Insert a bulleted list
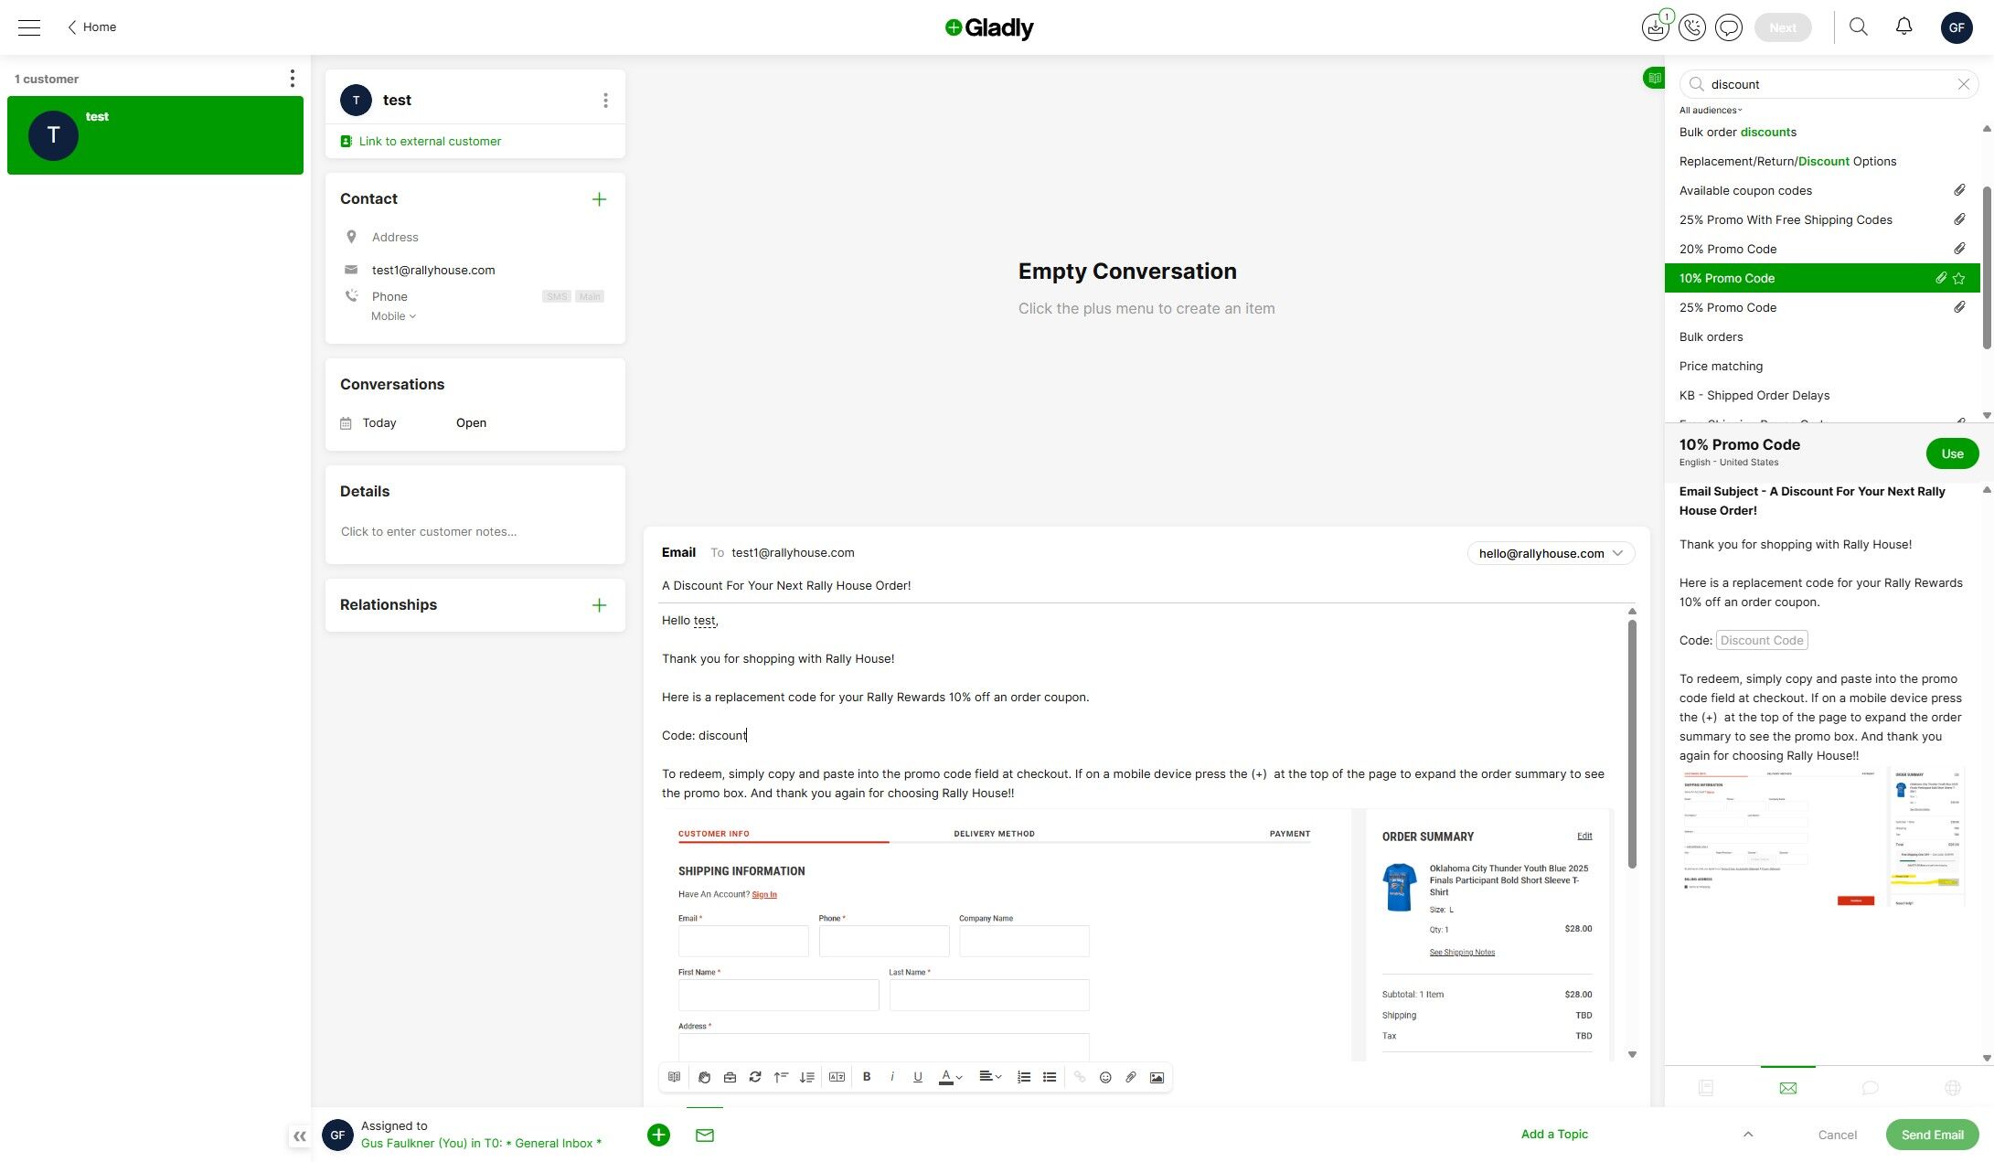The width and height of the screenshot is (1994, 1162). (x=1050, y=1077)
